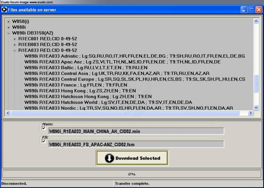Close the Files available on server window

pyautogui.click(x=259, y=10)
